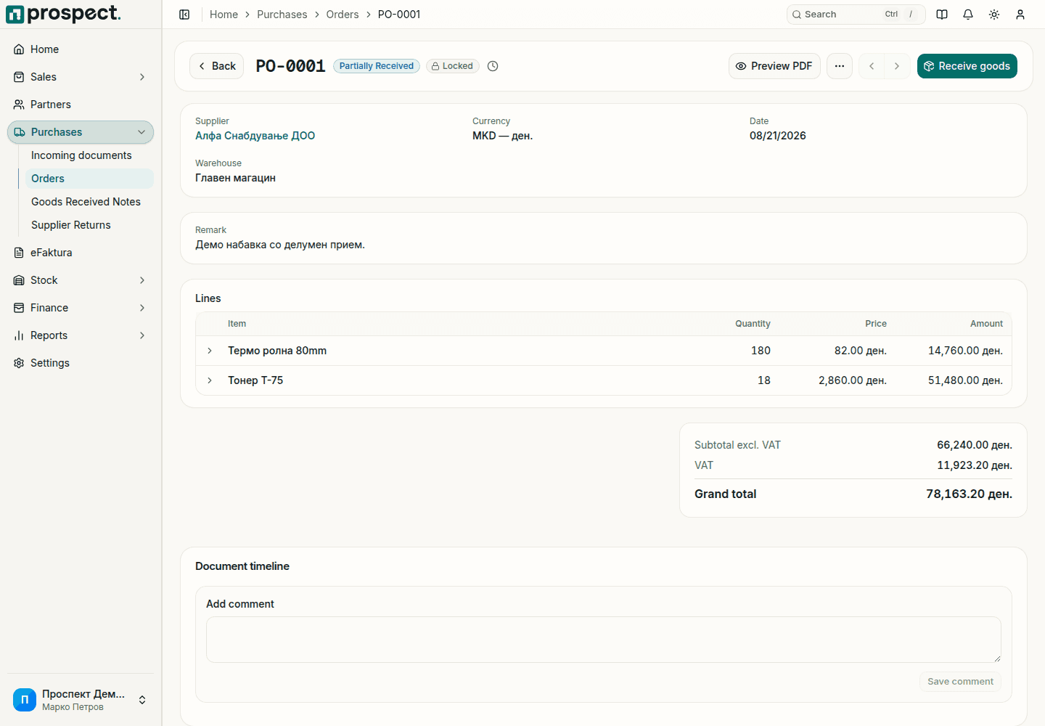The width and height of the screenshot is (1045, 726).
Task: Toggle the sidebar collapse icon
Action: 184,15
